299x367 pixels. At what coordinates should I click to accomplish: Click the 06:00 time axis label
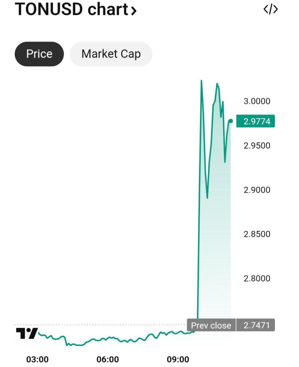coord(108,359)
